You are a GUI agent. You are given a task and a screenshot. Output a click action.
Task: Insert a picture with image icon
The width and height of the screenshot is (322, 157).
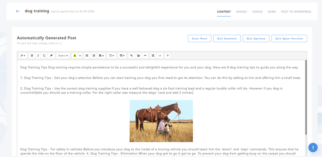tap(138, 56)
